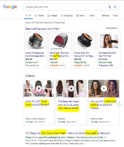This screenshot has height=147, width=124.
Task: Play the Blunt Style DIY Tutorial video
Action: pos(104,89)
